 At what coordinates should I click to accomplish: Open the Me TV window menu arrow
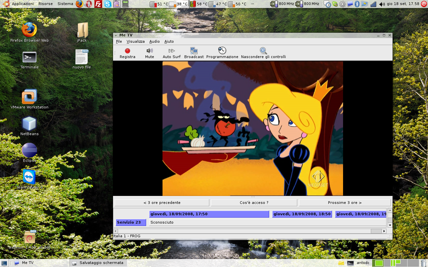pos(116,35)
